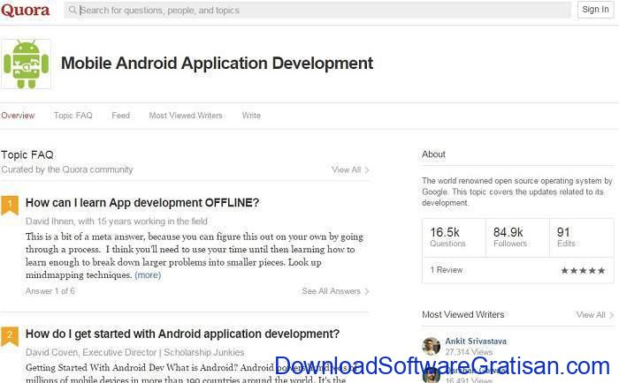This screenshot has width=619, height=383.
Task: Open the Write tab
Action: (251, 116)
